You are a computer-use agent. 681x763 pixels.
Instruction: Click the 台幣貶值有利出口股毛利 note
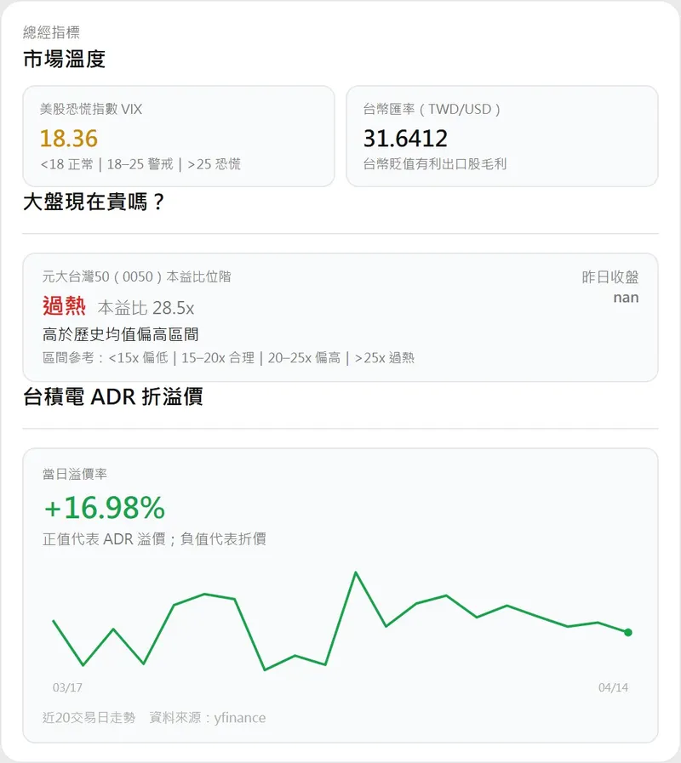435,164
